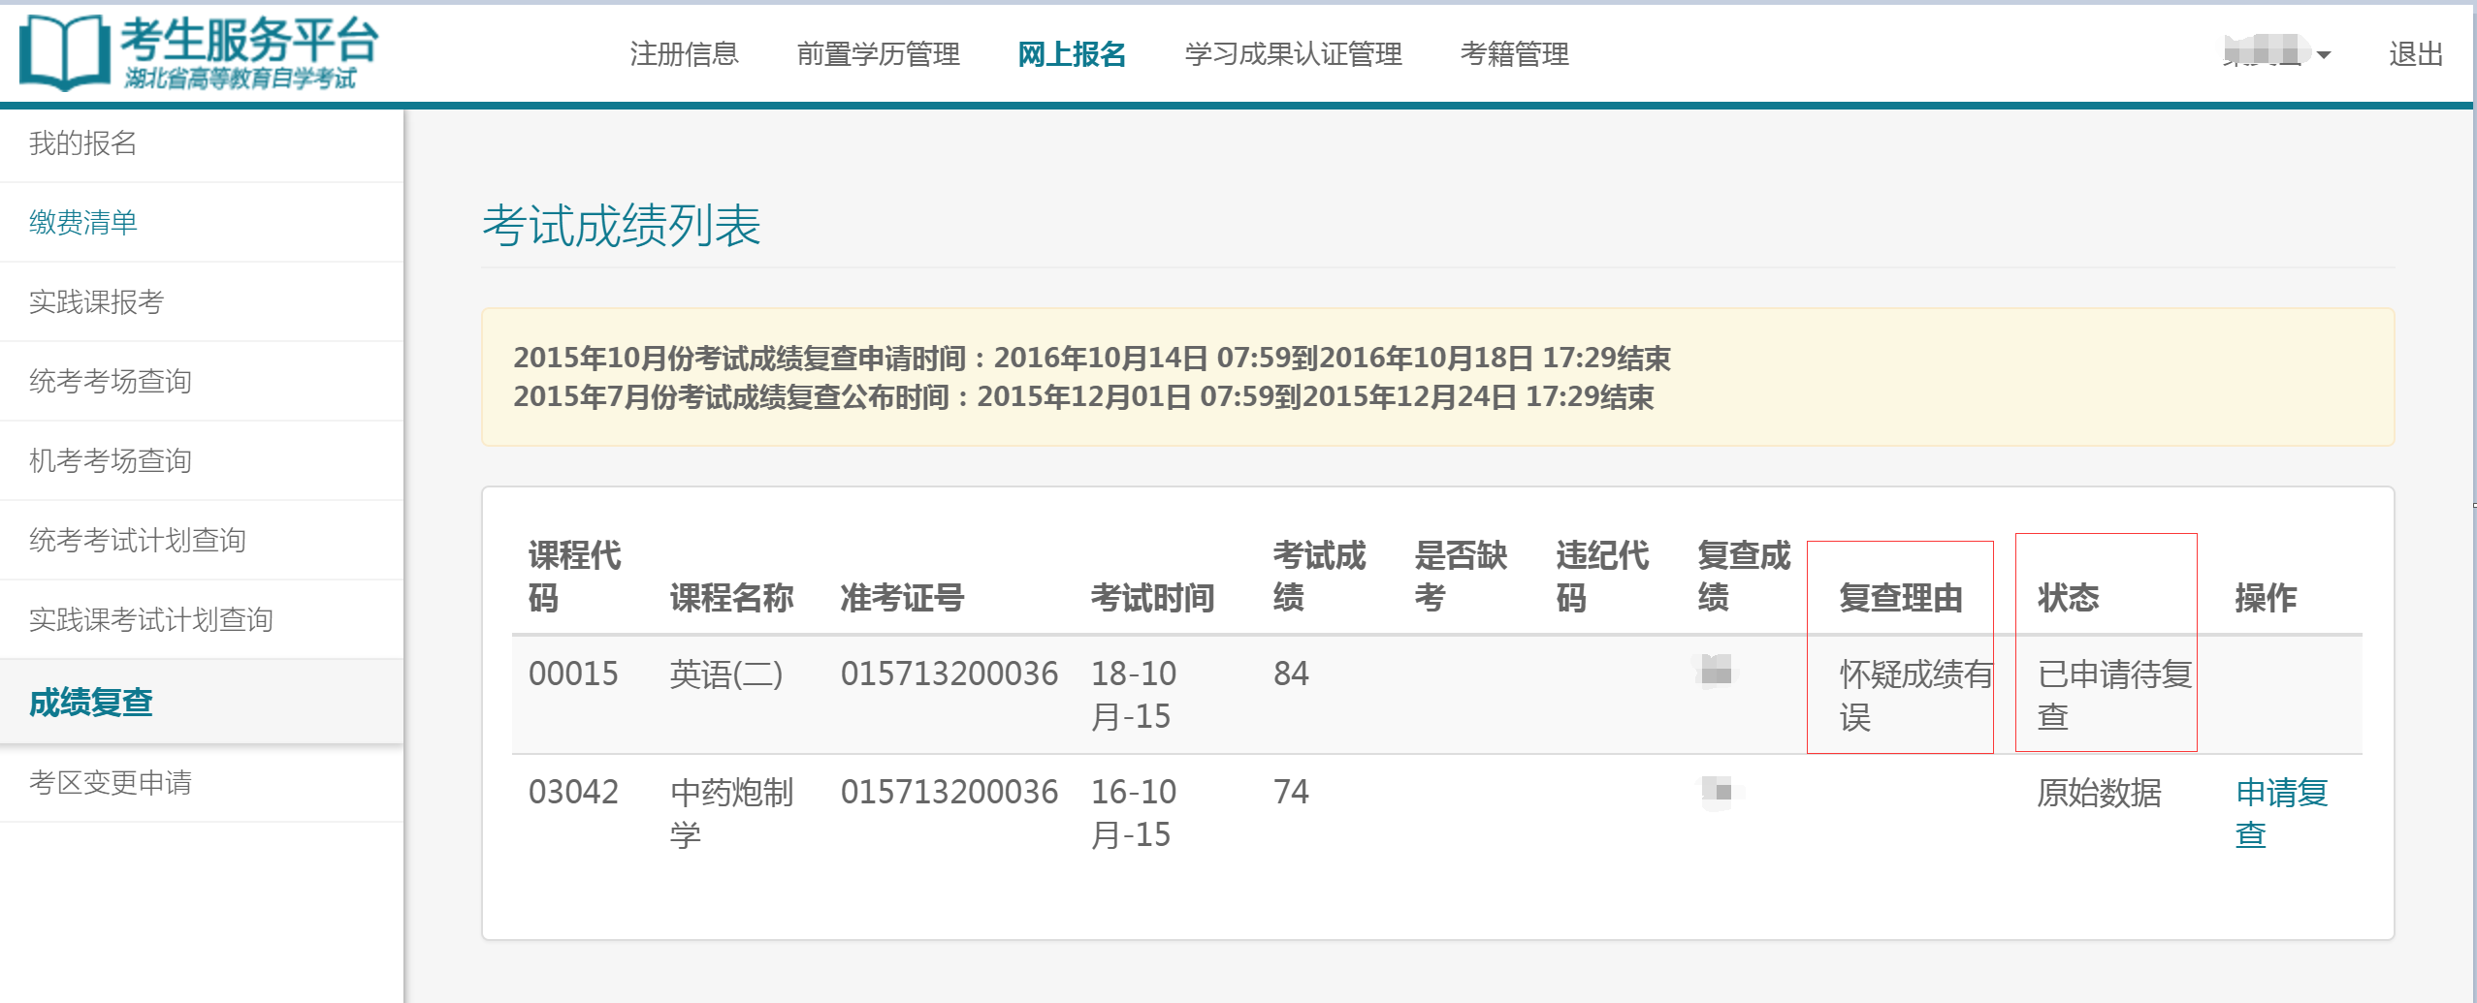Click 退出 to log out

click(x=2415, y=54)
